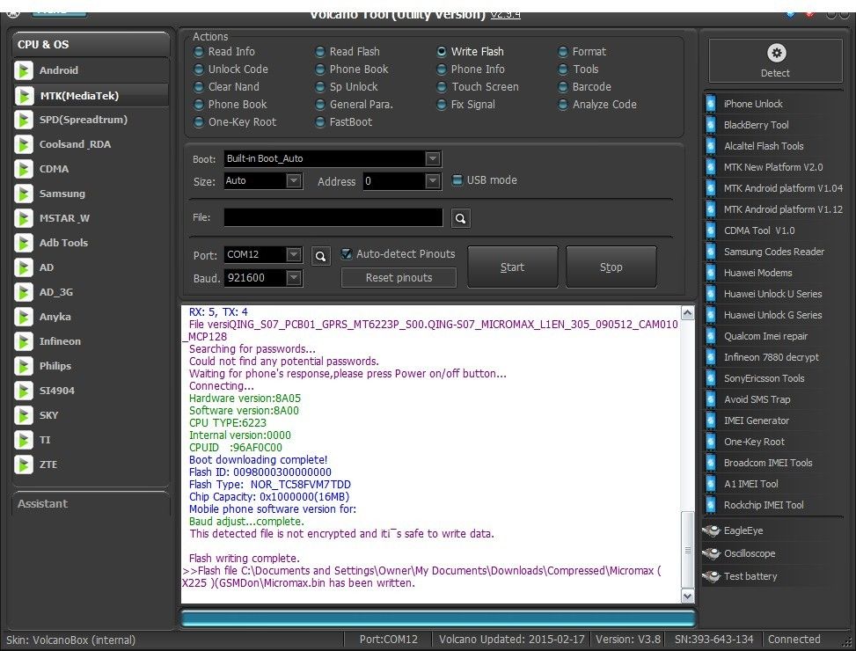Viewport: 856px width, 651px height.
Task: Click the version number link V2.3.4
Action: click(x=505, y=15)
